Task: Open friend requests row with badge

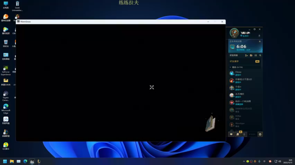Action: coord(244,61)
